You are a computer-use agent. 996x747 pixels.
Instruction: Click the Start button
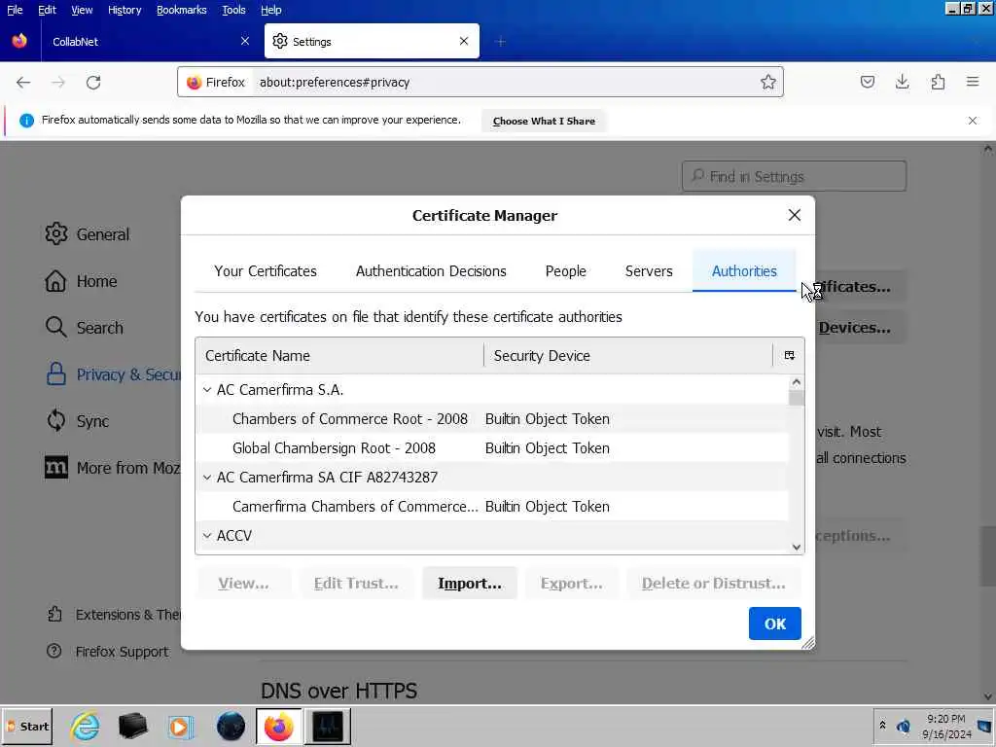[27, 726]
